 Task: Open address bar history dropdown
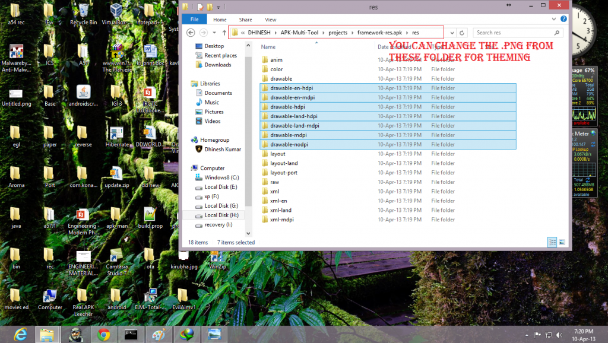452,33
